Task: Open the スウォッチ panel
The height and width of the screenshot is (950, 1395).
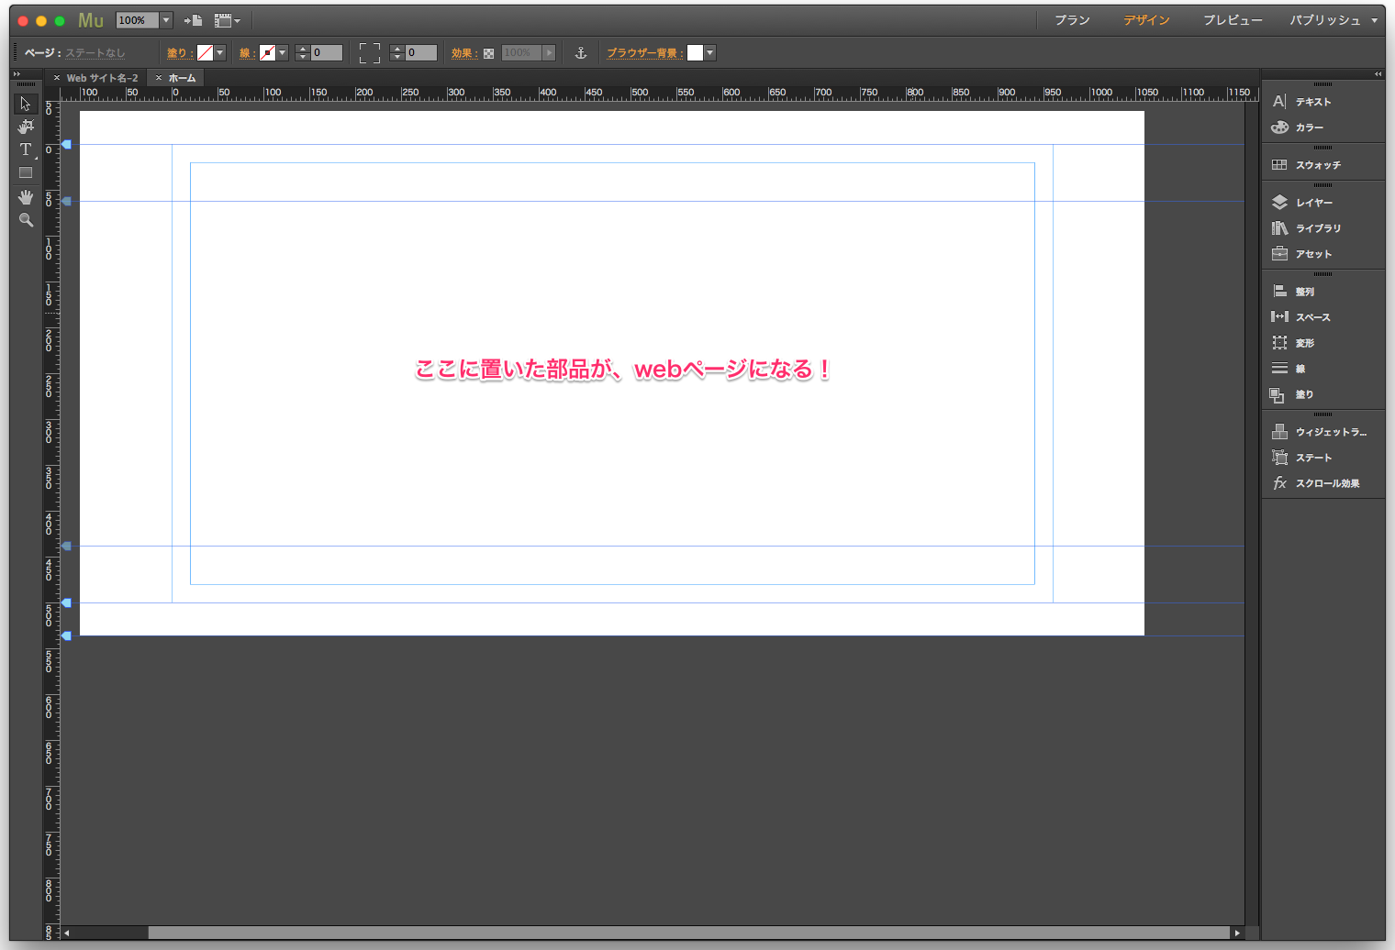Action: [x=1314, y=164]
